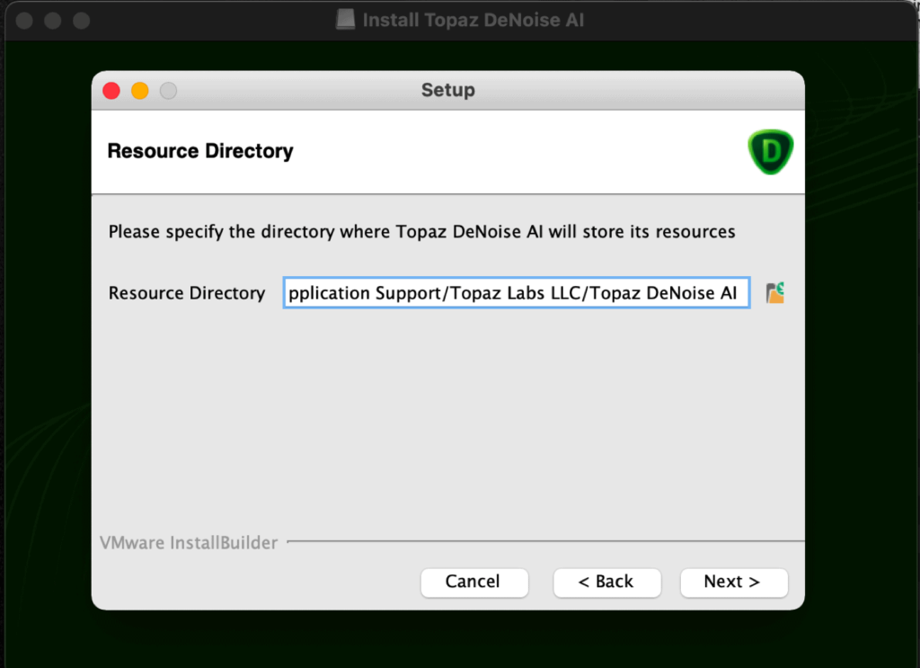Place cursor in the Topaz Labs path input

(517, 292)
